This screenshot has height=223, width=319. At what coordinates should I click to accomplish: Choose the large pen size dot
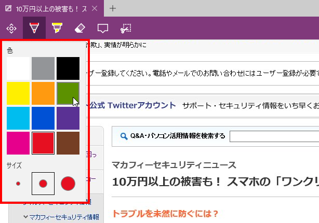68,183
